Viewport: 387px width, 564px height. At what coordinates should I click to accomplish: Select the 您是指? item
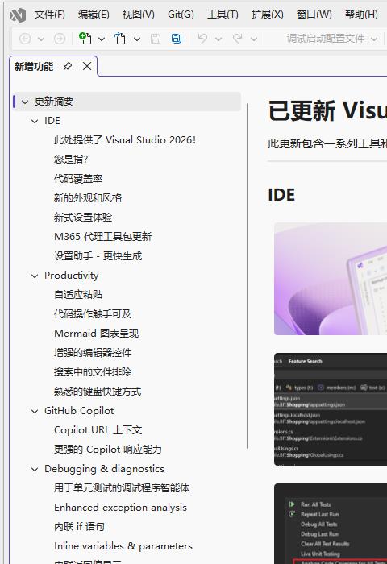tap(71, 159)
